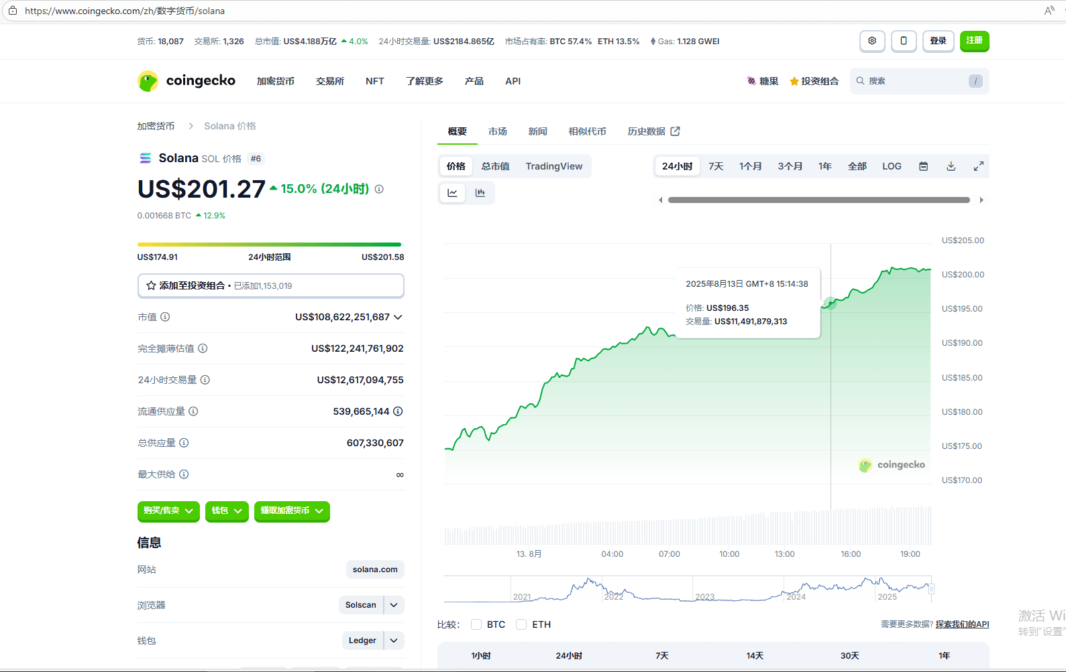This screenshot has width=1066, height=672.
Task: Click the 搜索 search input field
Action: [x=920, y=81]
